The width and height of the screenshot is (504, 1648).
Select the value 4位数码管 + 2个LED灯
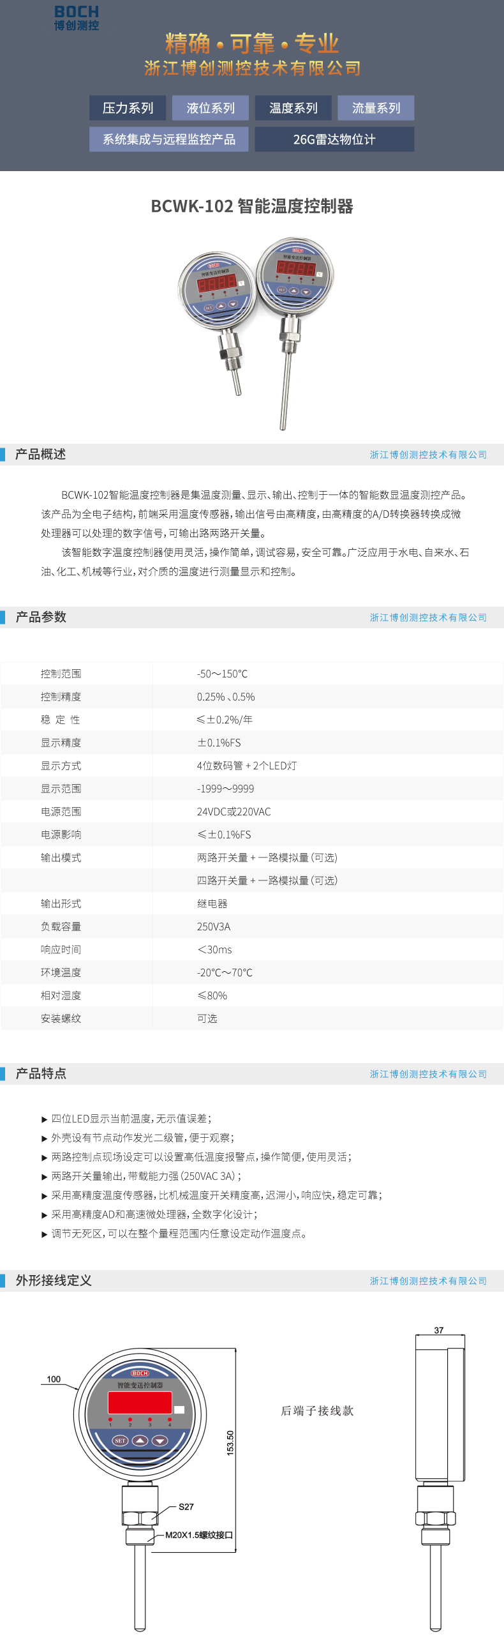tap(247, 766)
